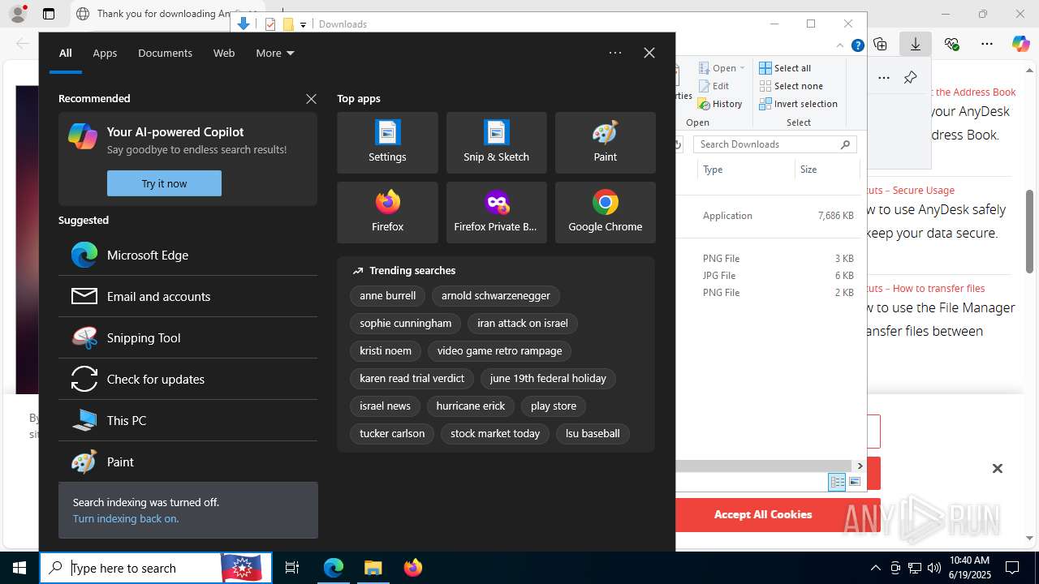Open Edge from the taskbar
Screen dimensions: 1039x584
(334, 568)
